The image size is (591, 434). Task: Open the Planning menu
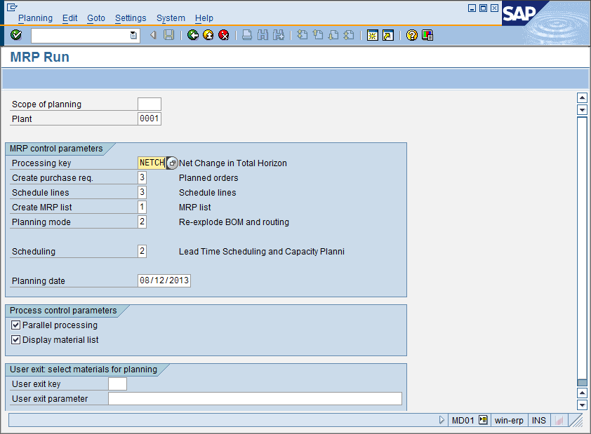(35, 18)
